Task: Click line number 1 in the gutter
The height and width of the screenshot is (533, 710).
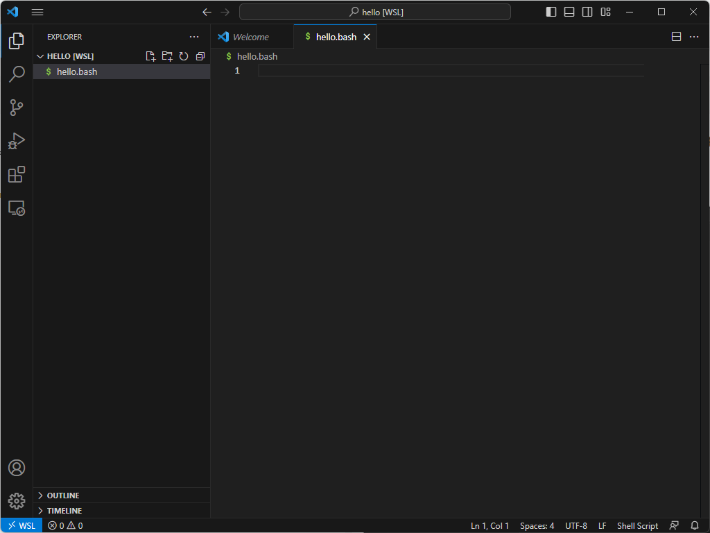Action: pos(237,71)
